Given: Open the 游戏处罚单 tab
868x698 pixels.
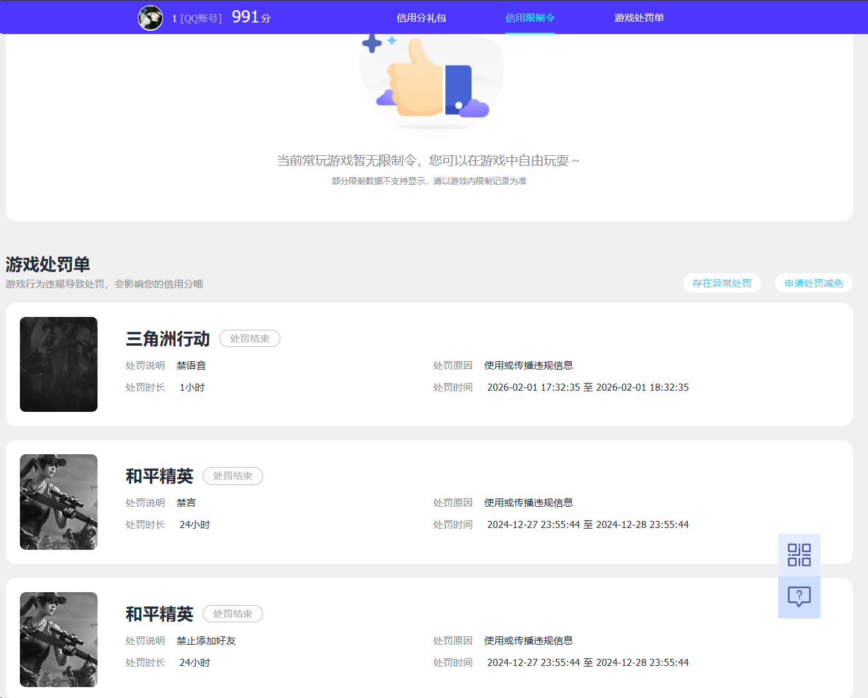Looking at the screenshot, I should [639, 17].
